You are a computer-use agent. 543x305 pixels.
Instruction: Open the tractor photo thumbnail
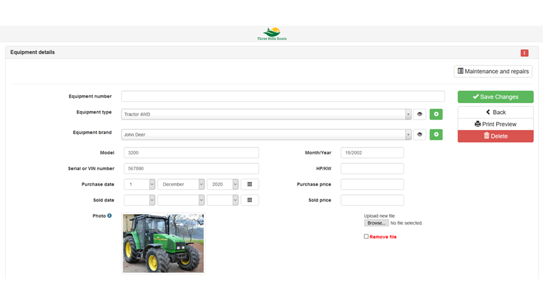point(164,243)
